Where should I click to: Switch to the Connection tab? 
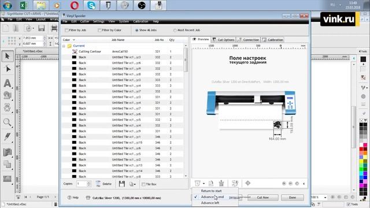(x=248, y=40)
